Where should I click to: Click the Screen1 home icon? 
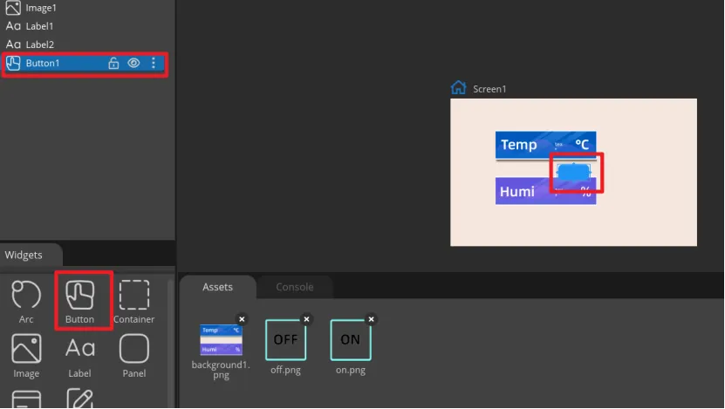pyautogui.click(x=458, y=88)
